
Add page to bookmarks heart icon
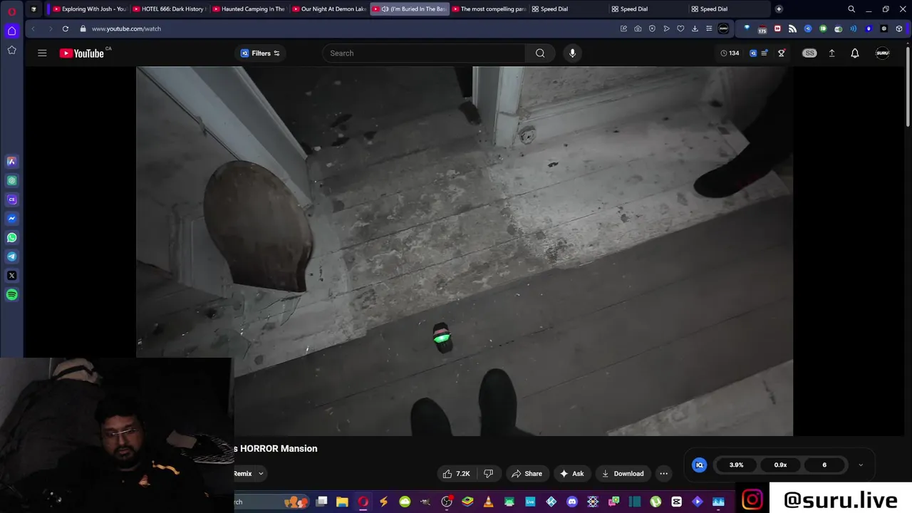click(x=680, y=28)
